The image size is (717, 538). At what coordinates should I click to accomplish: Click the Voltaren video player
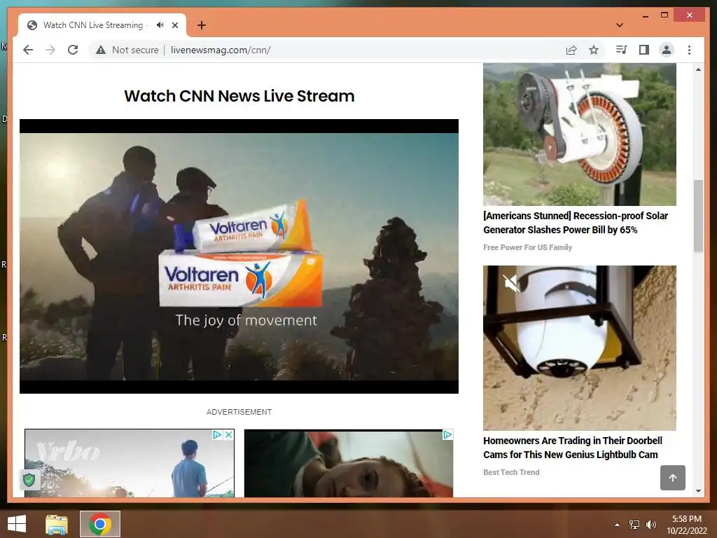tap(239, 256)
